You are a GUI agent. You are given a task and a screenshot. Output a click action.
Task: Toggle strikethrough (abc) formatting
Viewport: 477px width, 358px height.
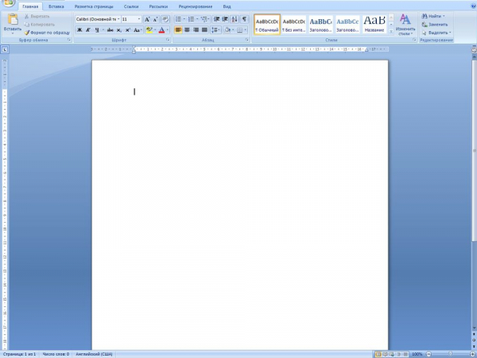pos(111,30)
